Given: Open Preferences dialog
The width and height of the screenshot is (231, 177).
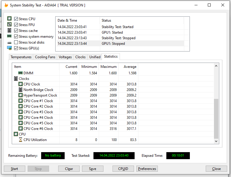Looking at the screenshot, I should click(147, 169).
